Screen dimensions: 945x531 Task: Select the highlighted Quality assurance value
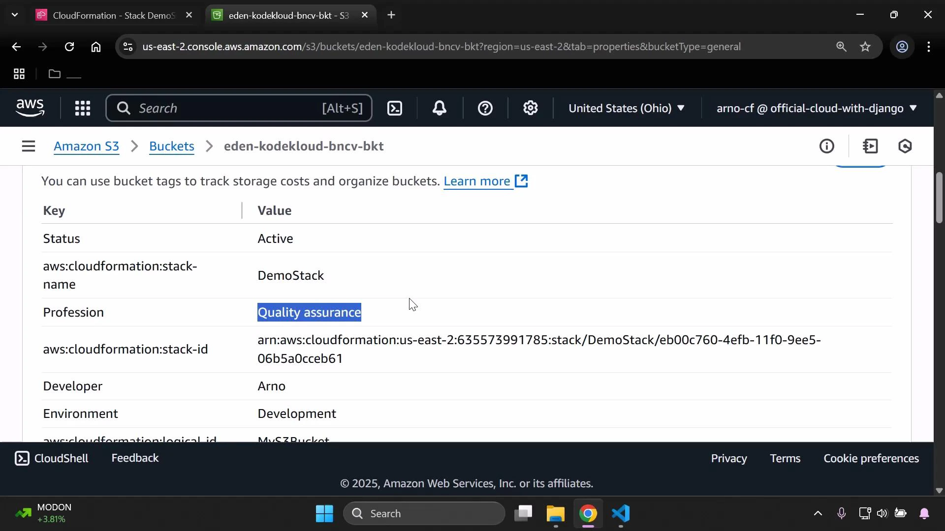point(310,313)
